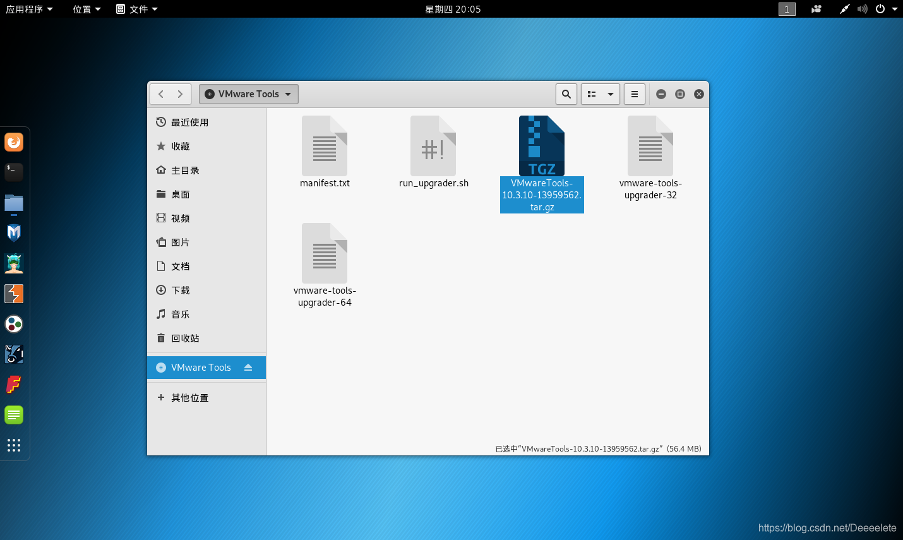Switch to list view layout
Image resolution: width=903 pixels, height=540 pixels.
[592, 94]
